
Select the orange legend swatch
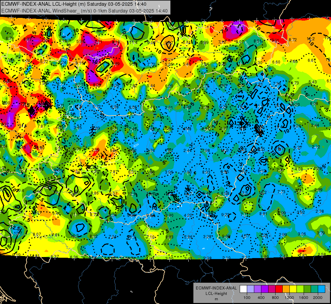286,289
